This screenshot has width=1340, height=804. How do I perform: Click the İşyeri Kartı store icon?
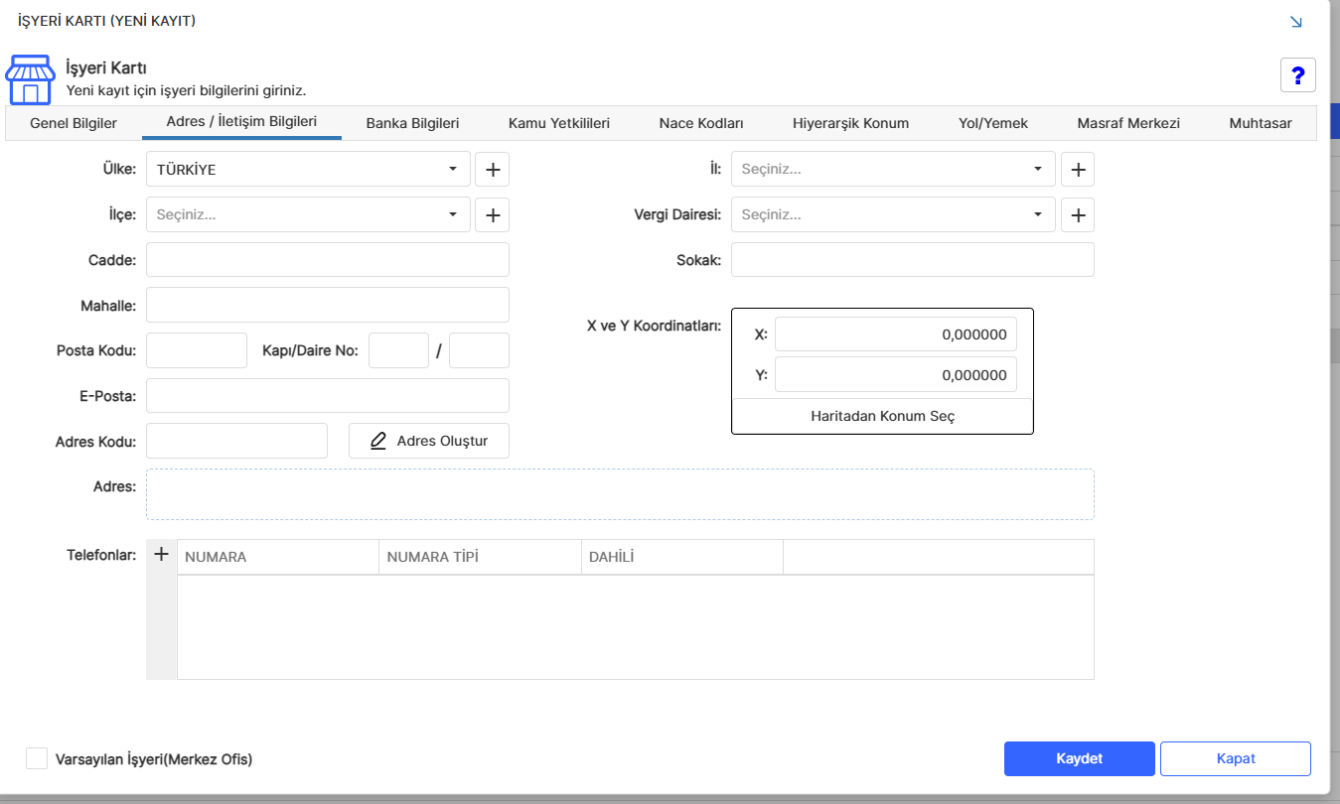pos(31,80)
